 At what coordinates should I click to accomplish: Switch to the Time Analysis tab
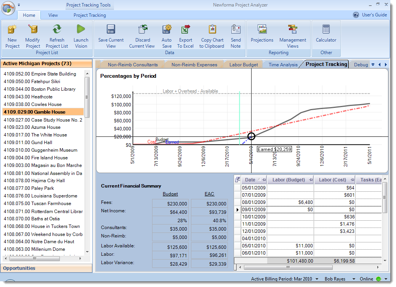[x=284, y=64]
